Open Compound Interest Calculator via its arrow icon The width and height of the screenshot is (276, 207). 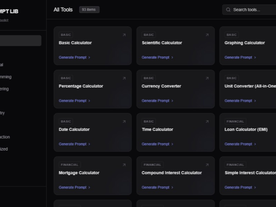coord(207,165)
